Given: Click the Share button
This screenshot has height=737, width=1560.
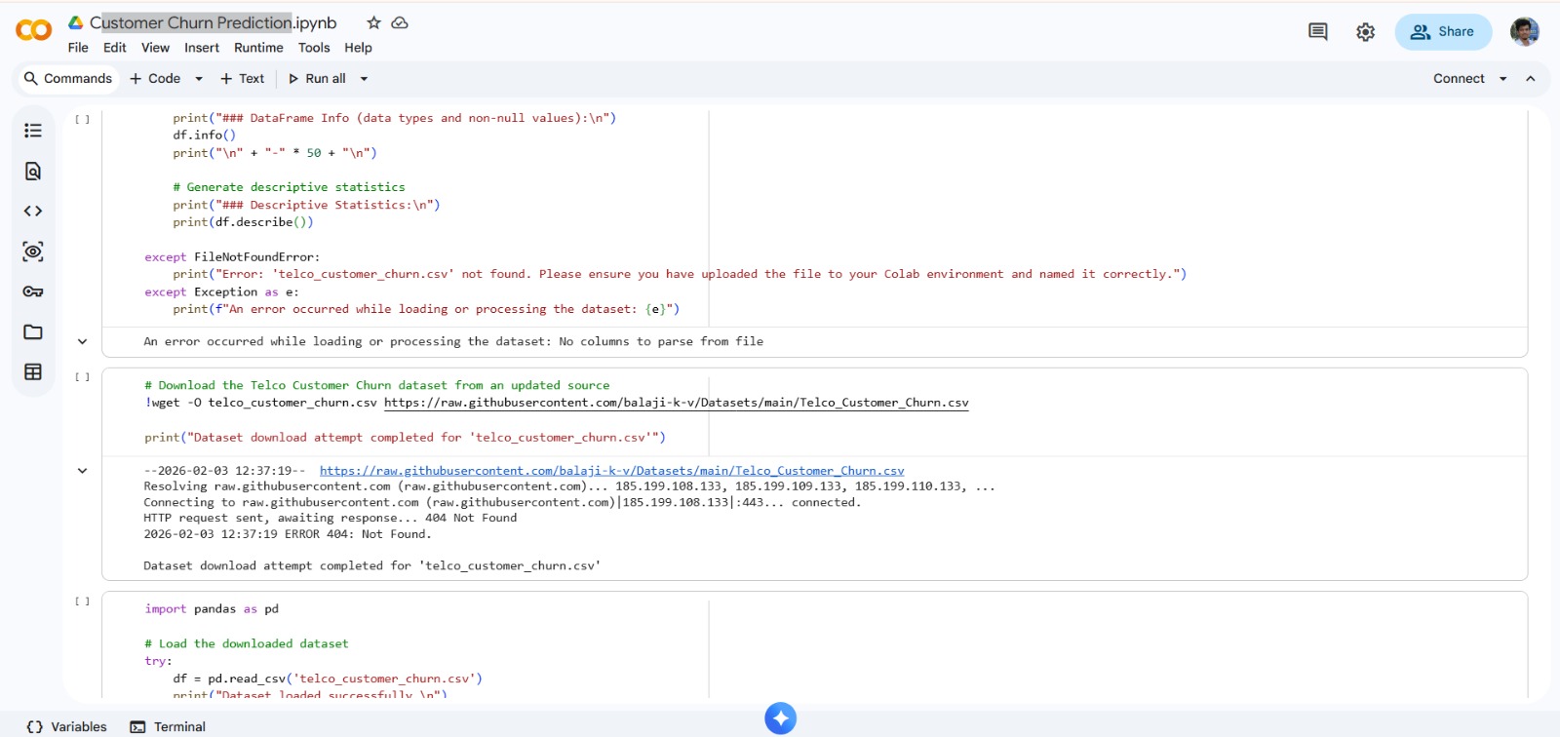Looking at the screenshot, I should [x=1443, y=32].
